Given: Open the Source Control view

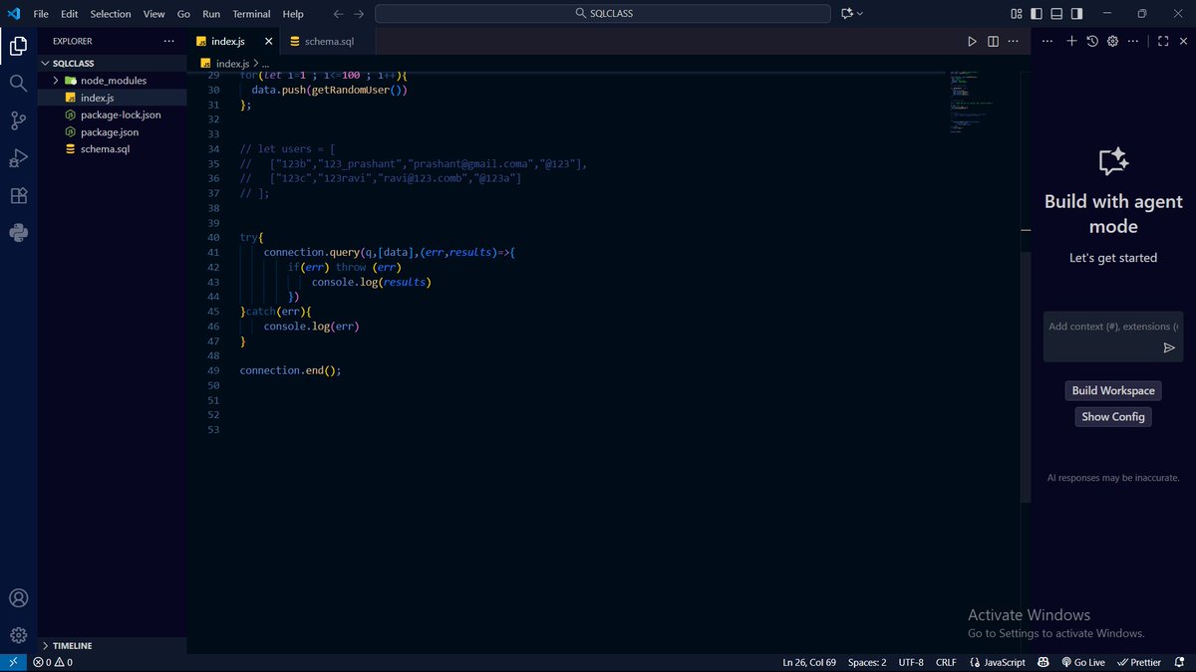Looking at the screenshot, I should point(18,120).
